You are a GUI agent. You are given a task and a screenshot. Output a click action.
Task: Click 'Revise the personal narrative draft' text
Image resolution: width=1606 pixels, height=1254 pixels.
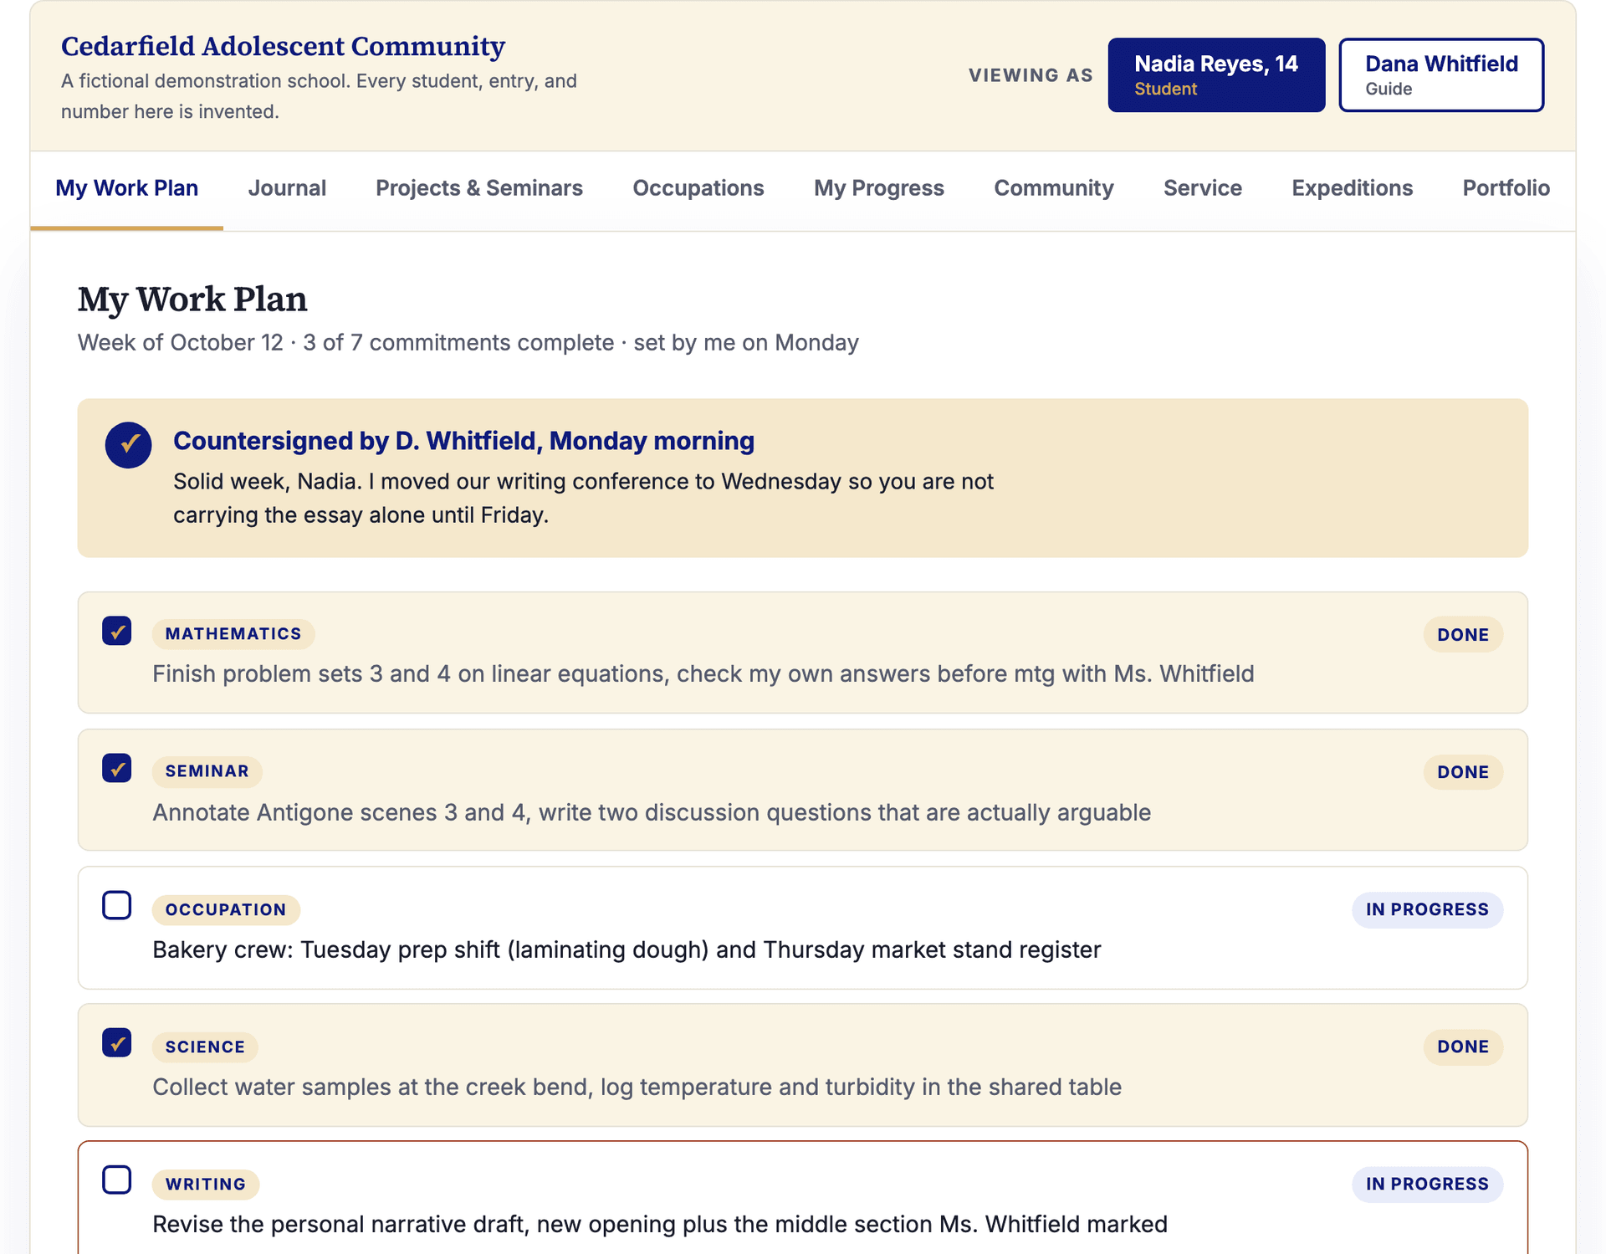660,1225
